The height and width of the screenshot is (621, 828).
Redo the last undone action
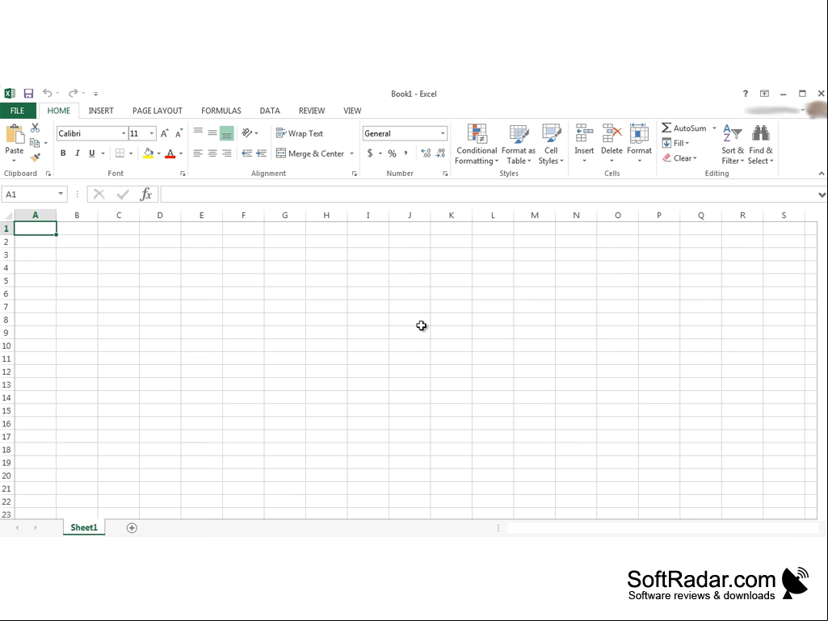[x=74, y=93]
